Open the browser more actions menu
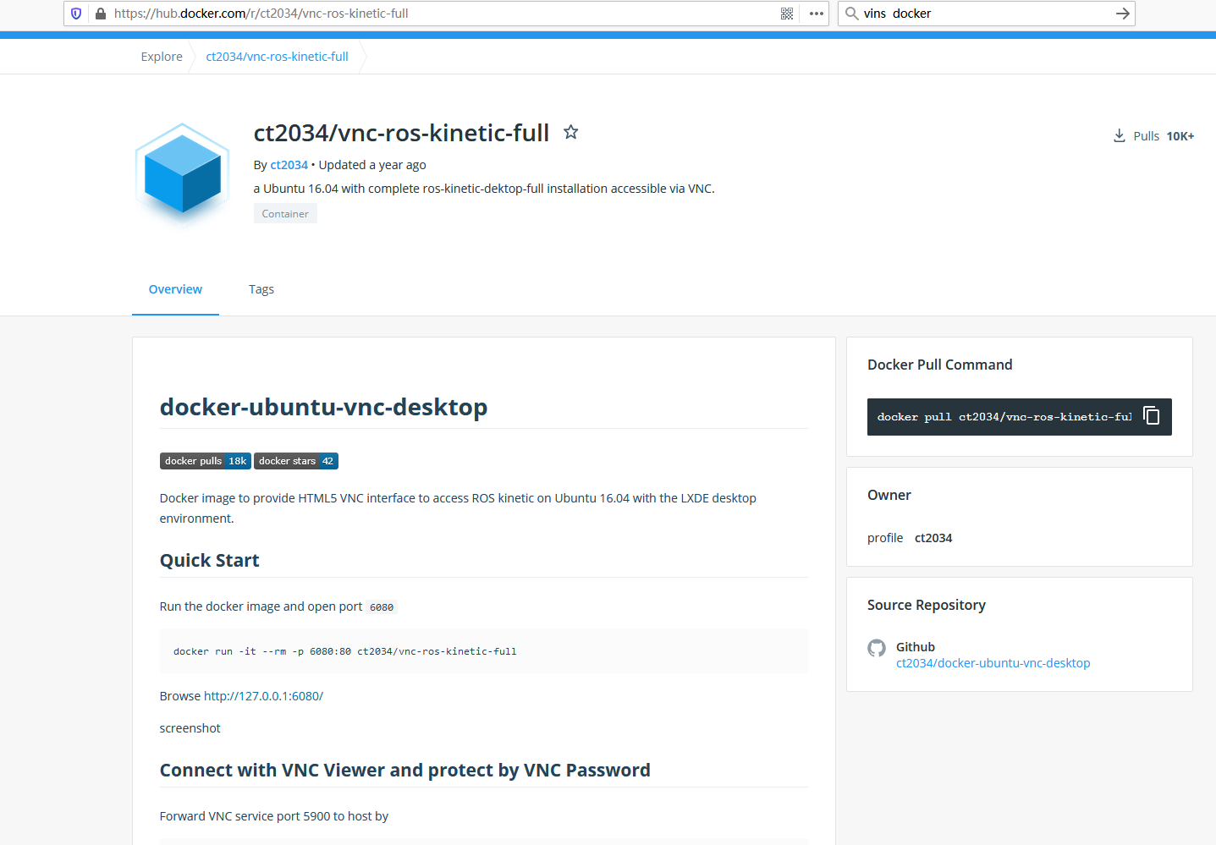 [815, 14]
